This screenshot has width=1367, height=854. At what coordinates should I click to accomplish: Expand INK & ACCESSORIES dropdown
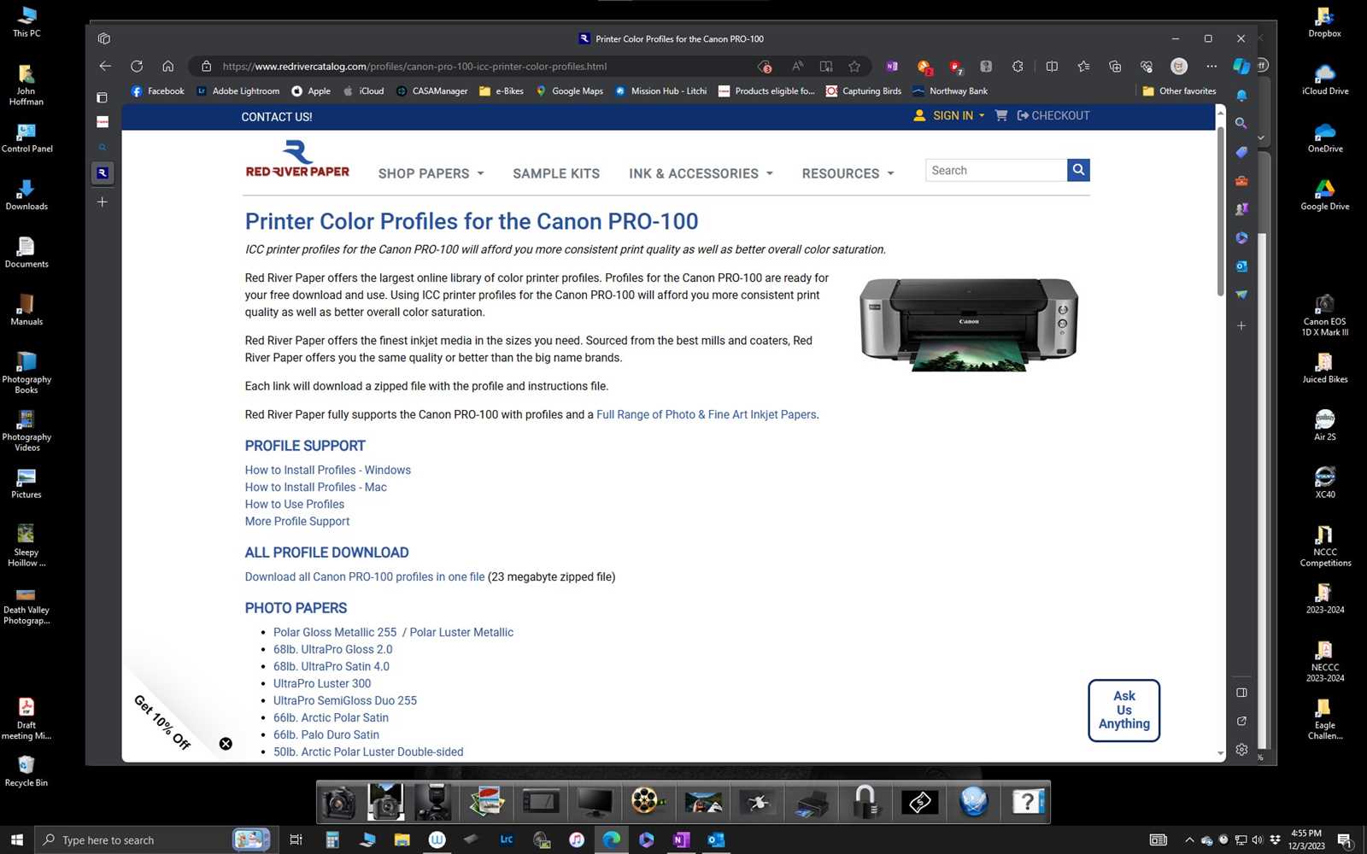click(701, 173)
